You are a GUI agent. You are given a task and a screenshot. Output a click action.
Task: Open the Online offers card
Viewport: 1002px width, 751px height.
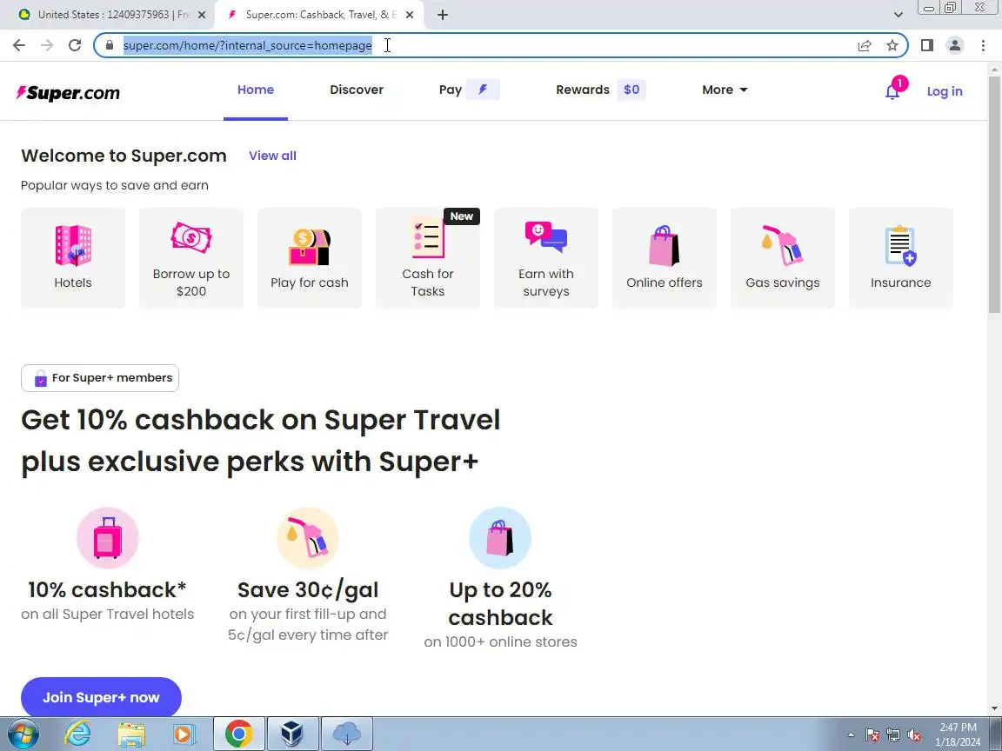(664, 258)
